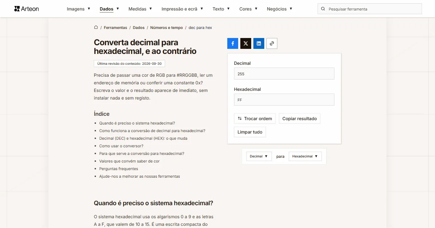The width and height of the screenshot is (435, 228).
Task: Jump to 'Ajude-nos a melhorar' section
Action: 140,176
